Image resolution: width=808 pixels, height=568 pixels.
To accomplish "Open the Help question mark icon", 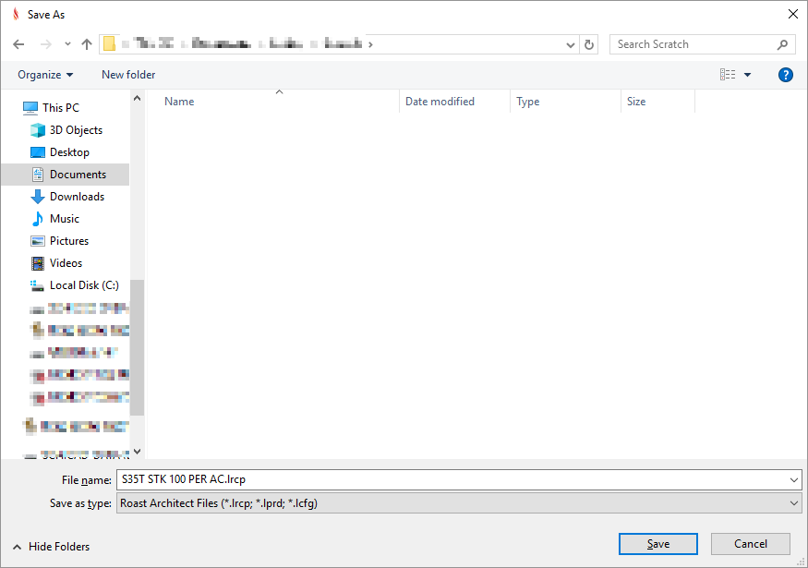I will (786, 75).
